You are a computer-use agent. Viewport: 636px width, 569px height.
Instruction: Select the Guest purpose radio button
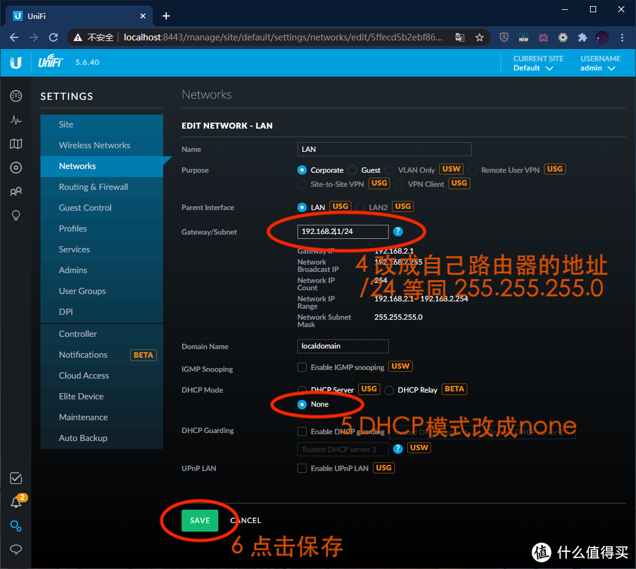click(353, 170)
